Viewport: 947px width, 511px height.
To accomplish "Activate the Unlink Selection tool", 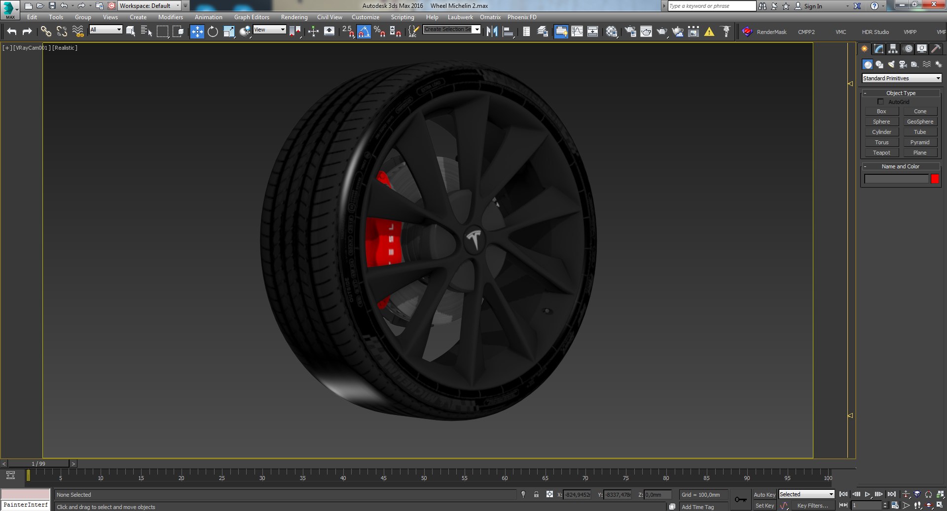I will [62, 32].
